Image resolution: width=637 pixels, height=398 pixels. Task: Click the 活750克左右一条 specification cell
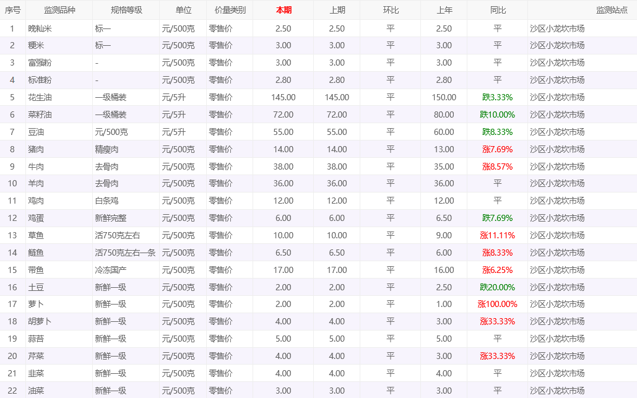click(125, 253)
